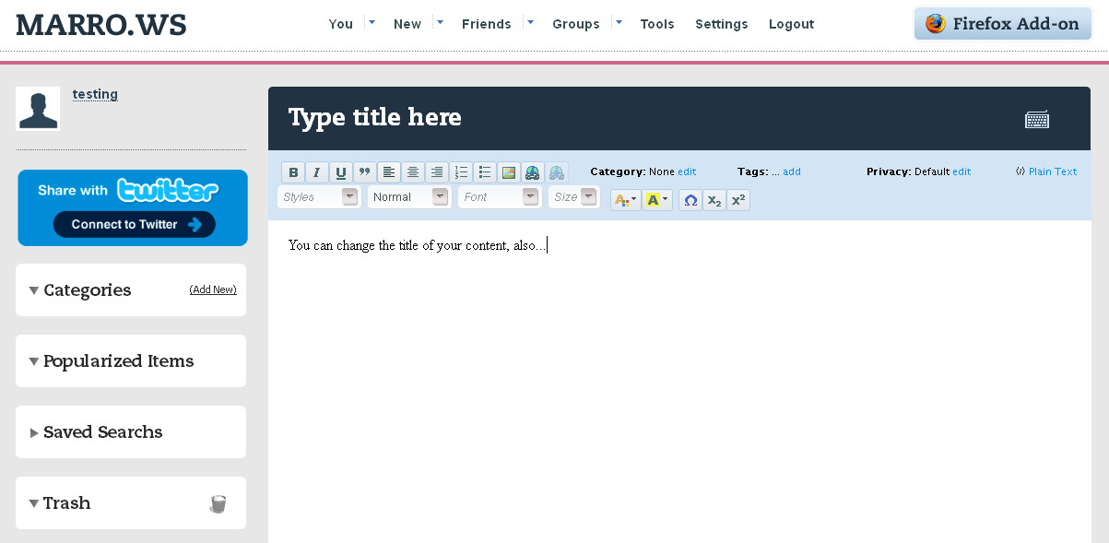
Task: Open the virtual keyboard icon in title bar
Action: coord(1037,119)
